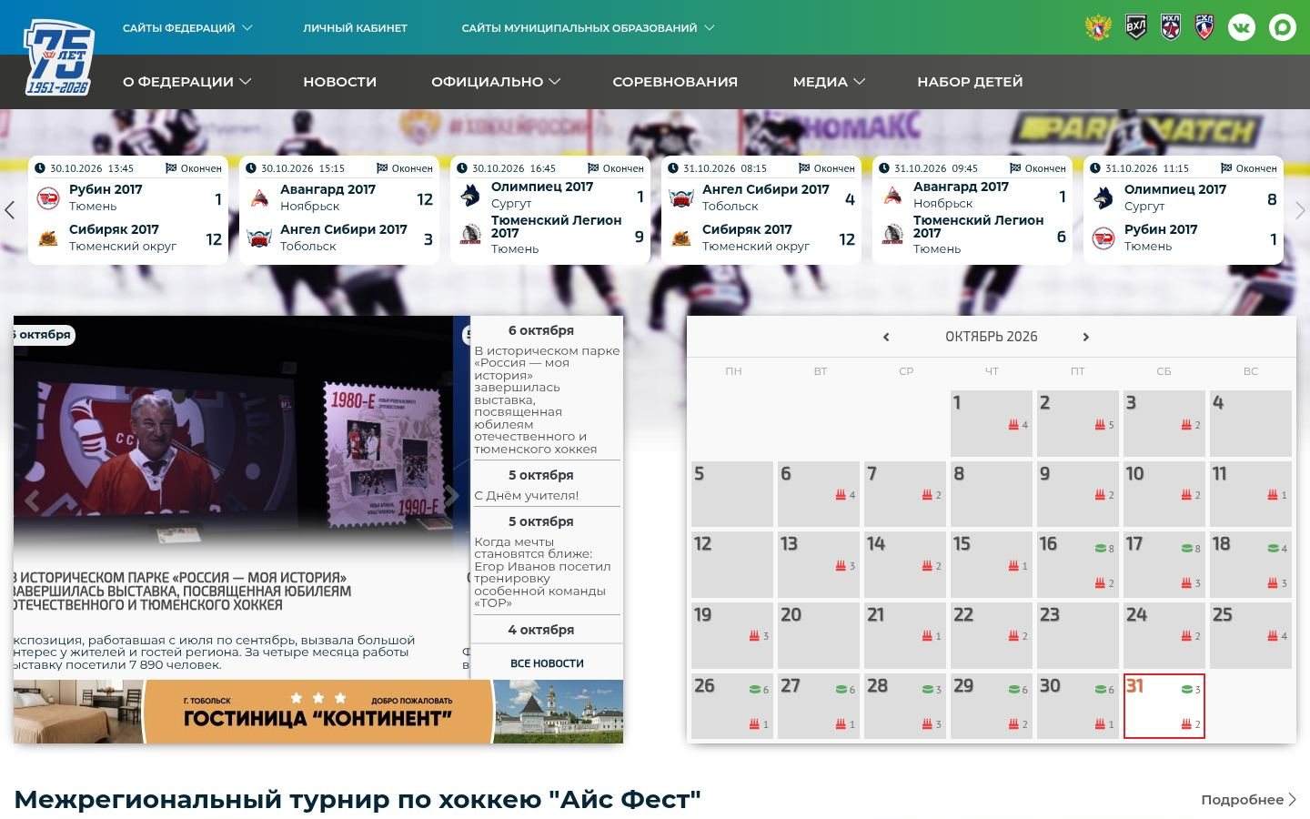Go to previous month in calendar
The width and height of the screenshot is (1310, 819).
point(886,337)
